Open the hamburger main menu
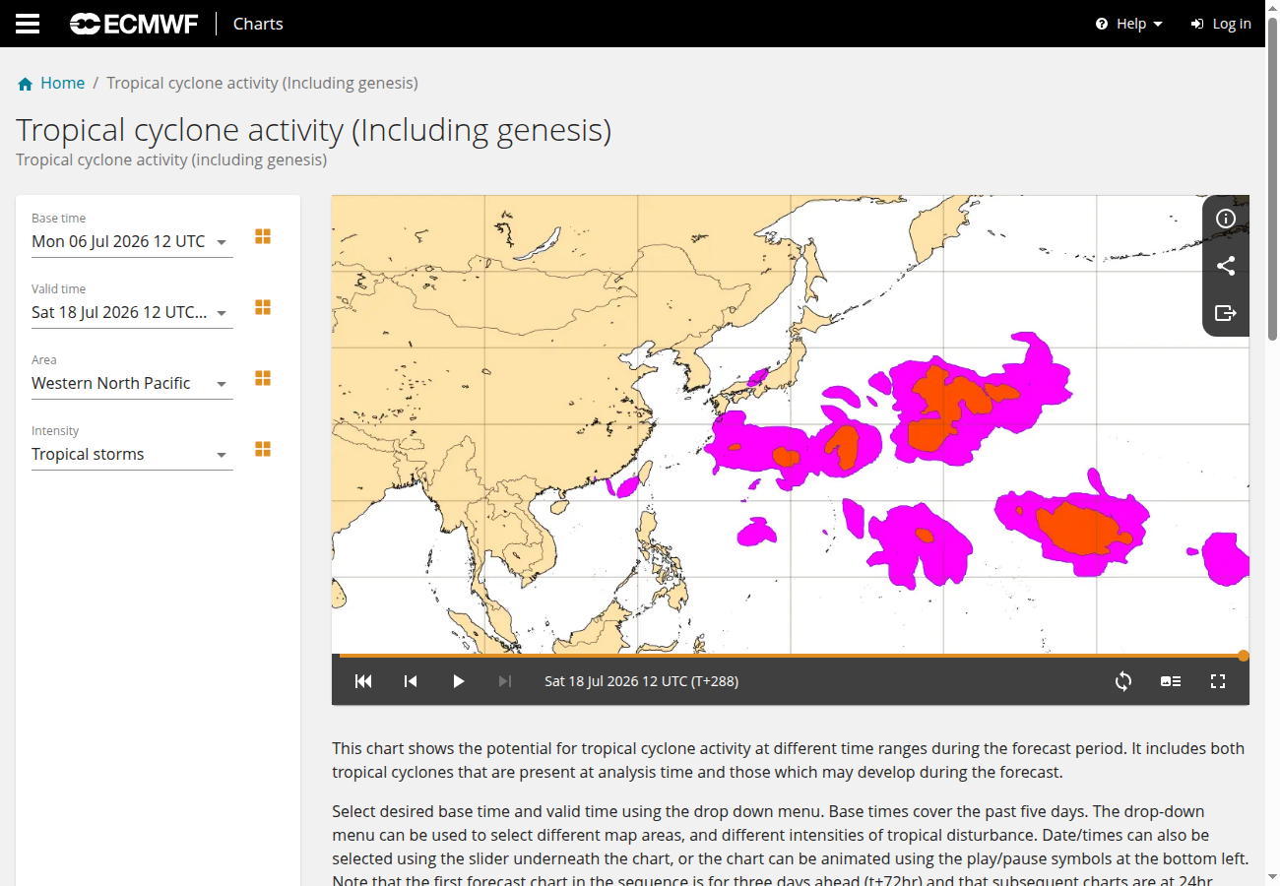This screenshot has width=1280, height=886. pos(28,24)
